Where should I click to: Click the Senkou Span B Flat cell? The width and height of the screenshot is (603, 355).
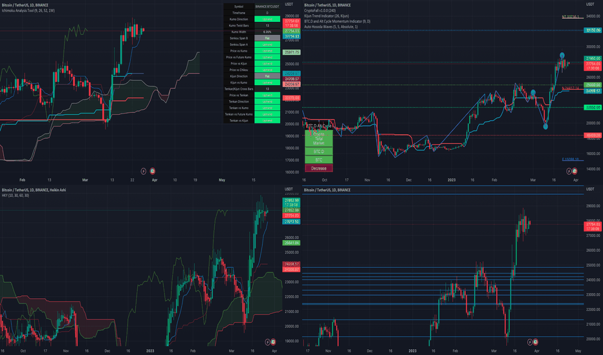coord(267,38)
